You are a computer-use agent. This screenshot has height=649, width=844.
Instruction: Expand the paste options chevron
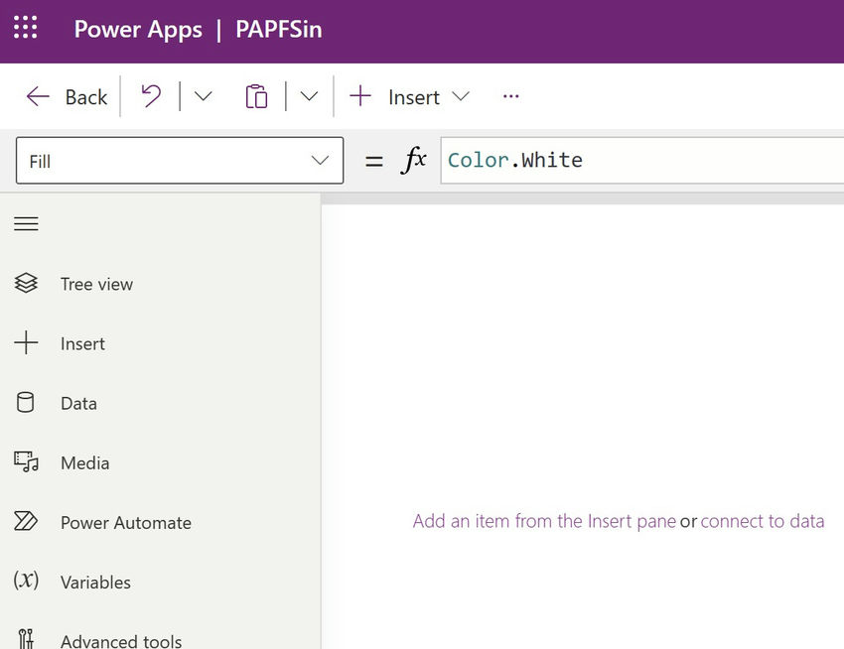[309, 96]
